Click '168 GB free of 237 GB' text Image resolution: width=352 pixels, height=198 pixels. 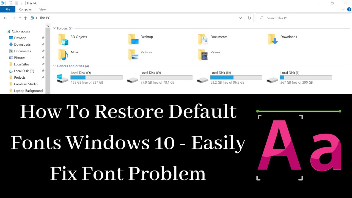pyautogui.click(x=87, y=82)
